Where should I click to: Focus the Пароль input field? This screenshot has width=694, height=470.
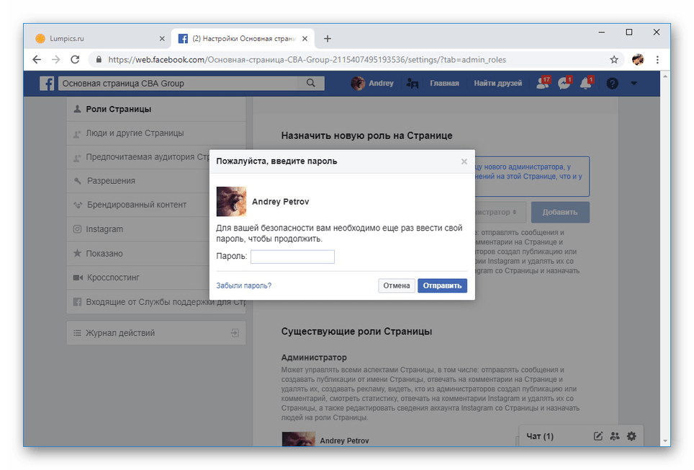(292, 257)
